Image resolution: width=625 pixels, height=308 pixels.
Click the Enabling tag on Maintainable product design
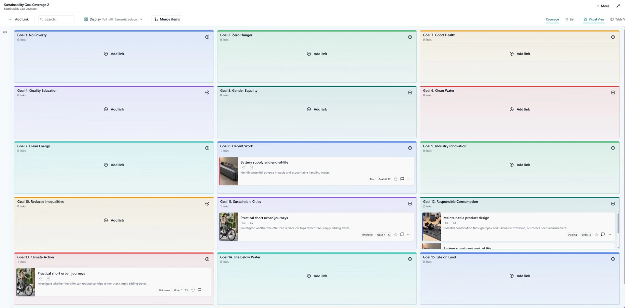point(572,235)
